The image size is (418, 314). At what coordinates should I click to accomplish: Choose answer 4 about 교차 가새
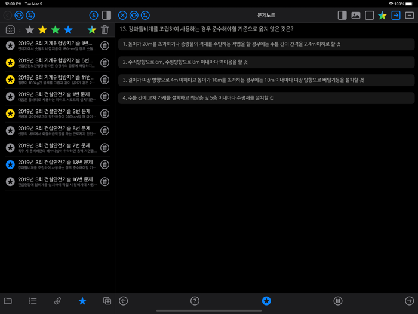(x=266, y=98)
